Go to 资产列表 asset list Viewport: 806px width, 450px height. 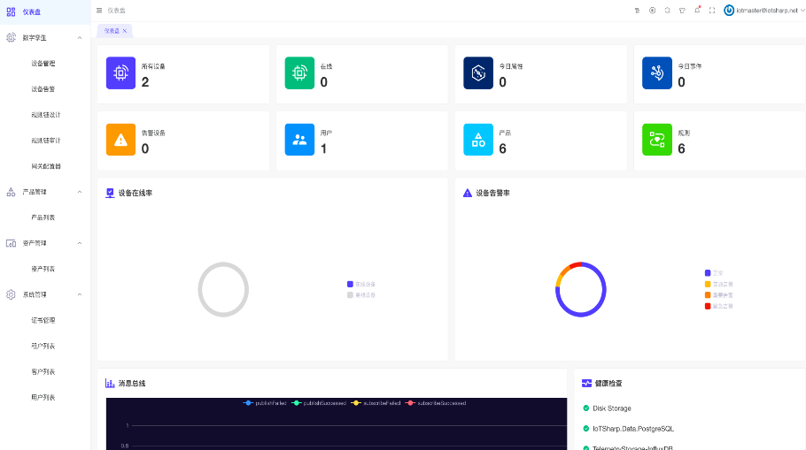(43, 269)
